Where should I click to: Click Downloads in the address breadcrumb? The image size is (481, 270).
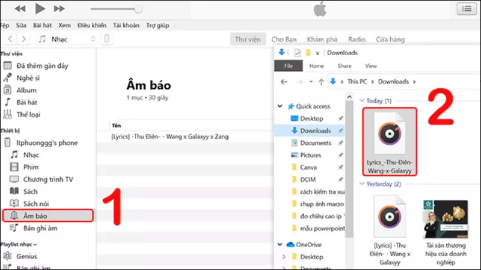pos(393,82)
